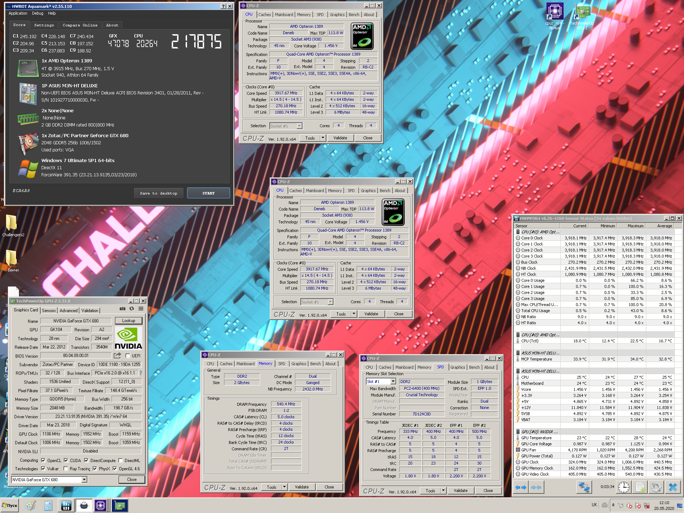684x513 pixels.
Task: Toggle CUDA checkbox in GPU-Z
Action: coord(66,461)
